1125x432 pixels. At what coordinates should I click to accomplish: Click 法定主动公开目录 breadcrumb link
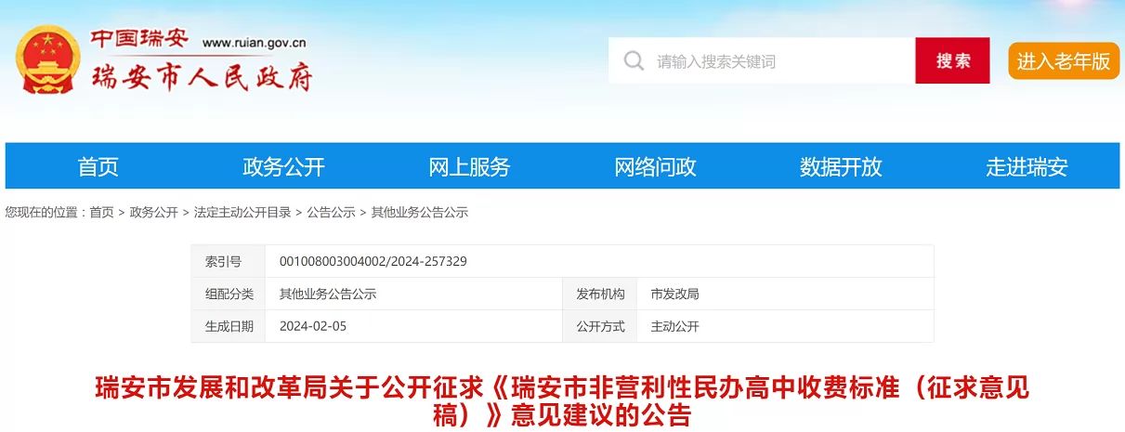click(242, 213)
